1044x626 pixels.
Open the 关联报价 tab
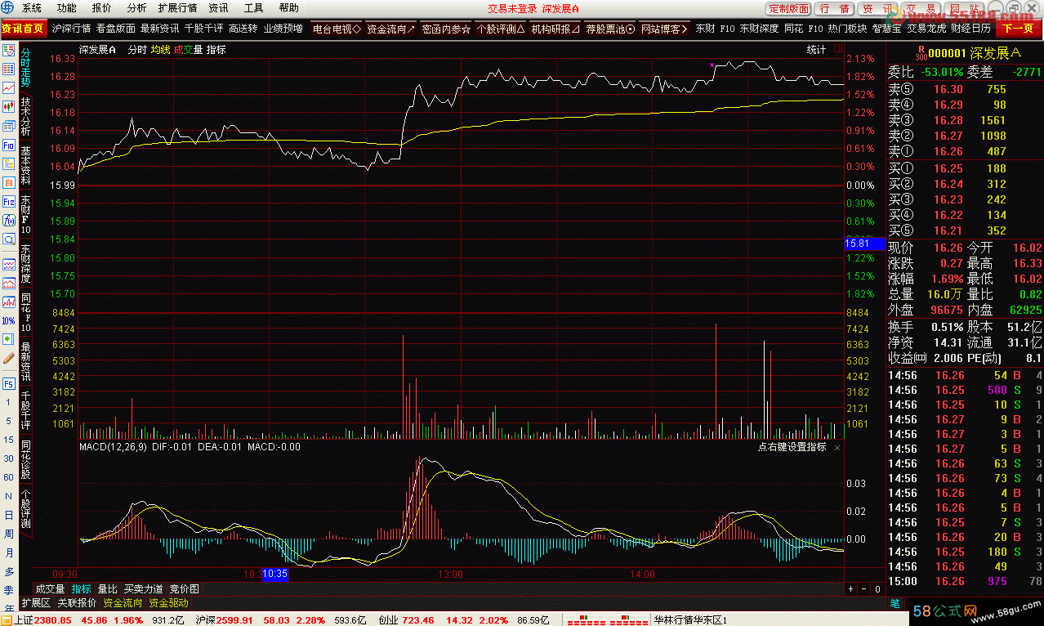click(77, 603)
